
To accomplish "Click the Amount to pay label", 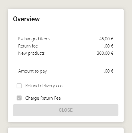I will click(x=33, y=71).
